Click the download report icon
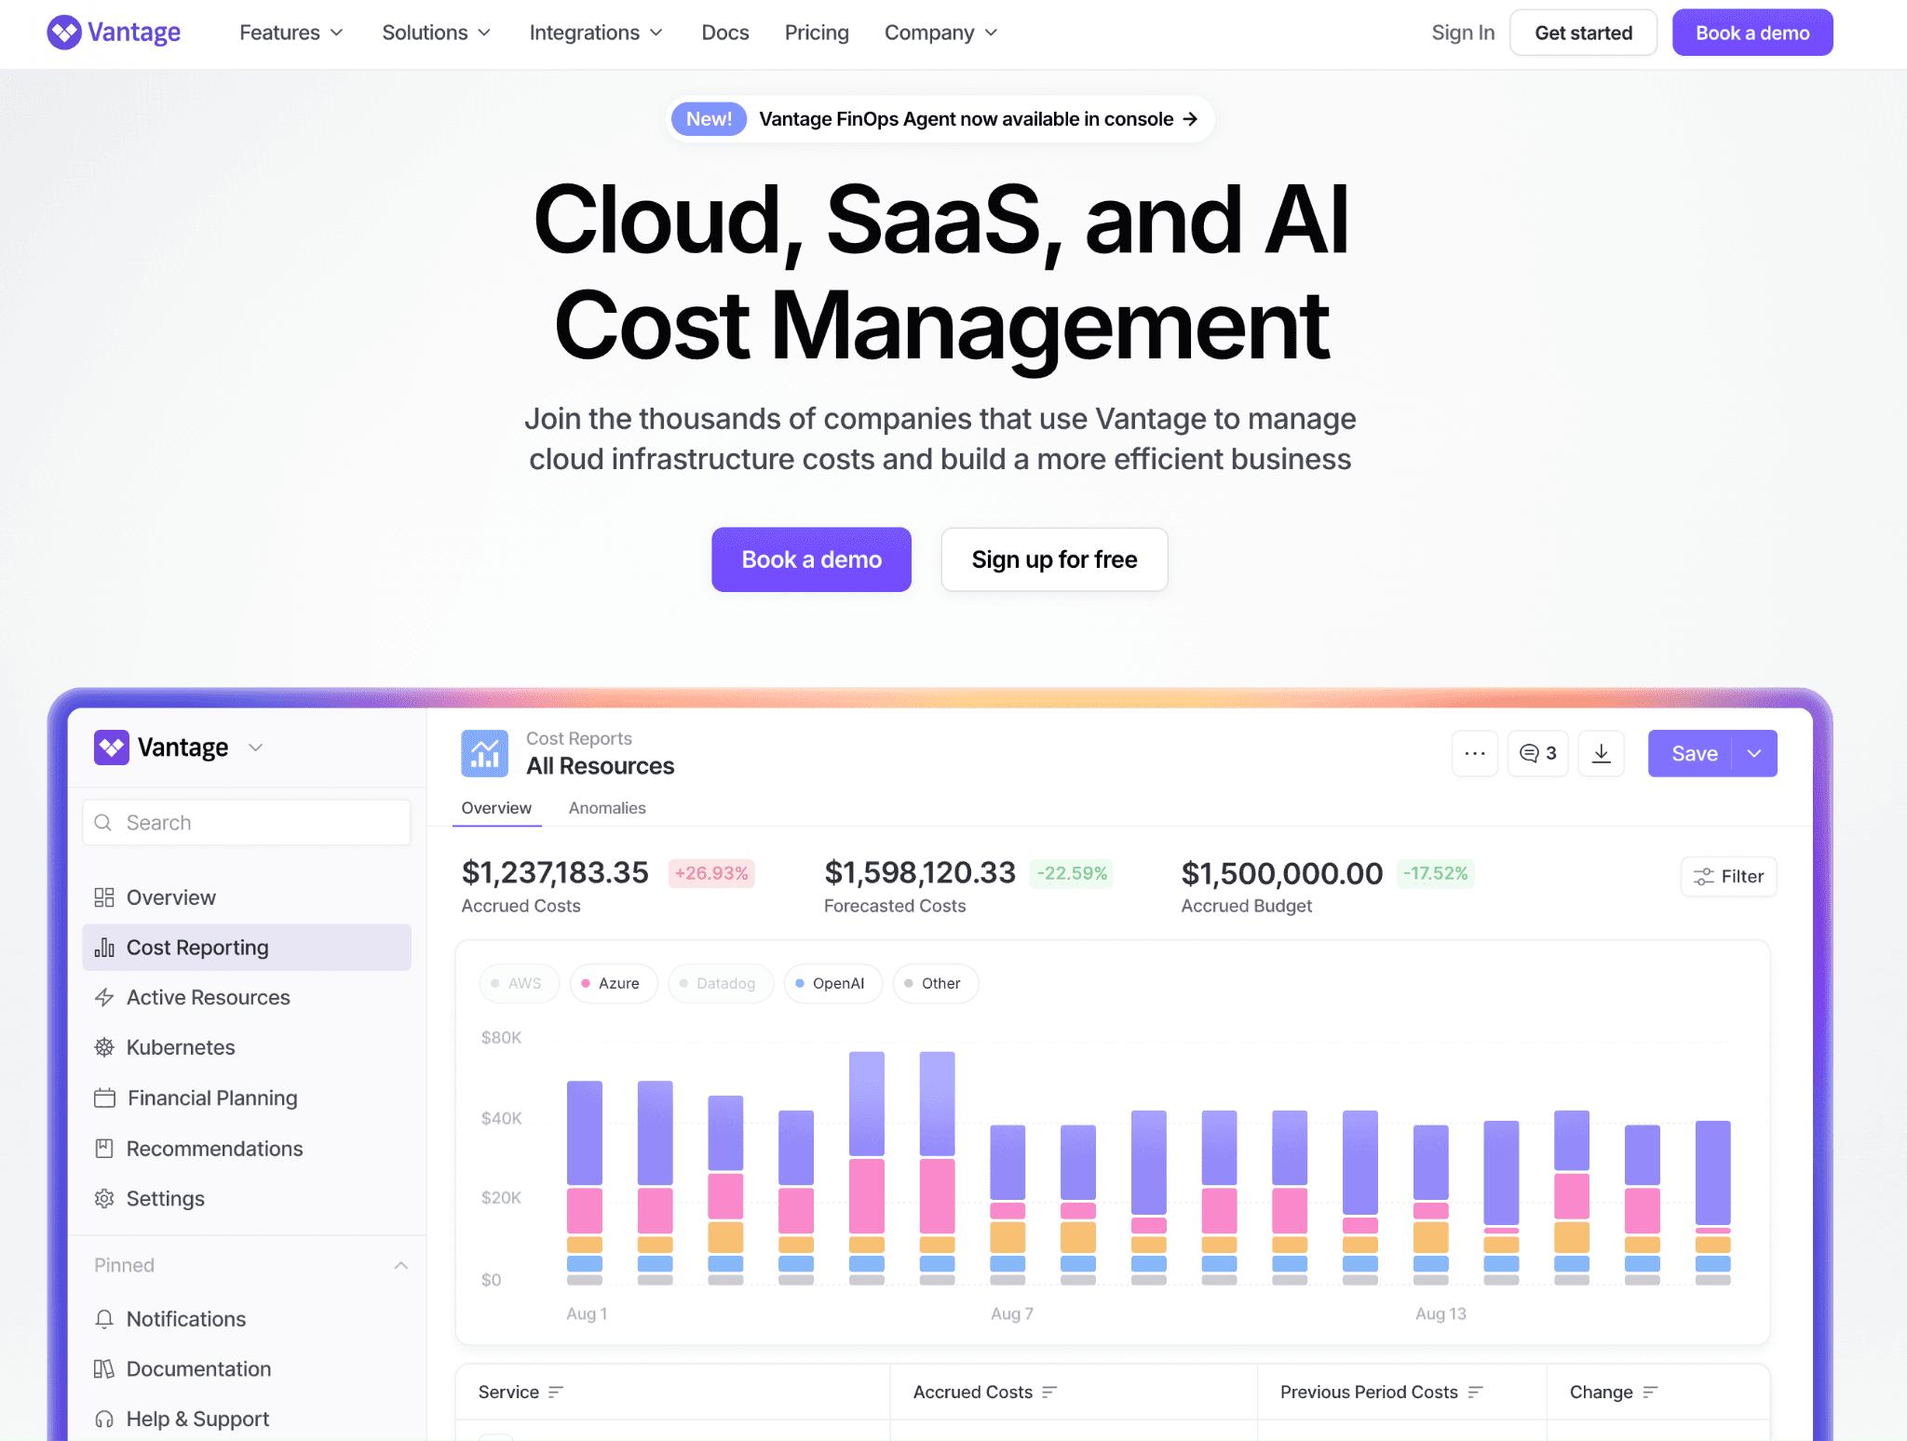 click(1602, 753)
